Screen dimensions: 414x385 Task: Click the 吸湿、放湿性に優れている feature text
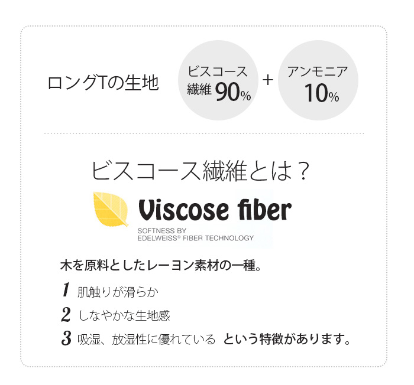point(147,339)
